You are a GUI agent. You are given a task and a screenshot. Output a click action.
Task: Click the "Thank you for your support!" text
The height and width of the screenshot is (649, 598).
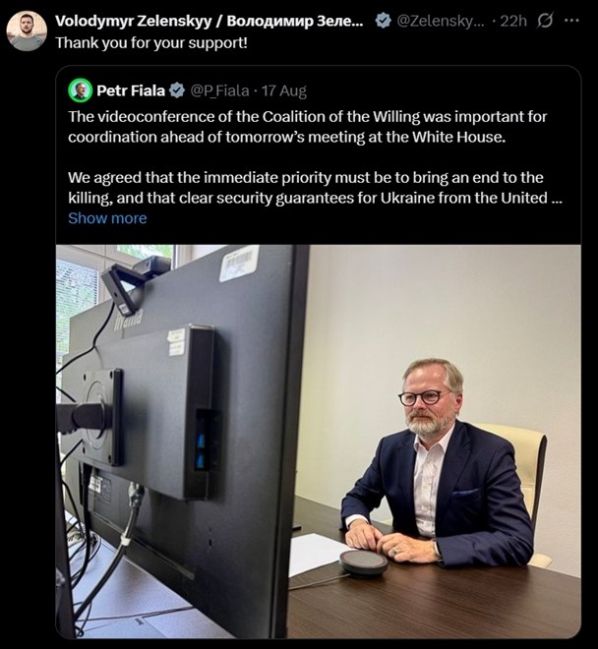pos(150,43)
